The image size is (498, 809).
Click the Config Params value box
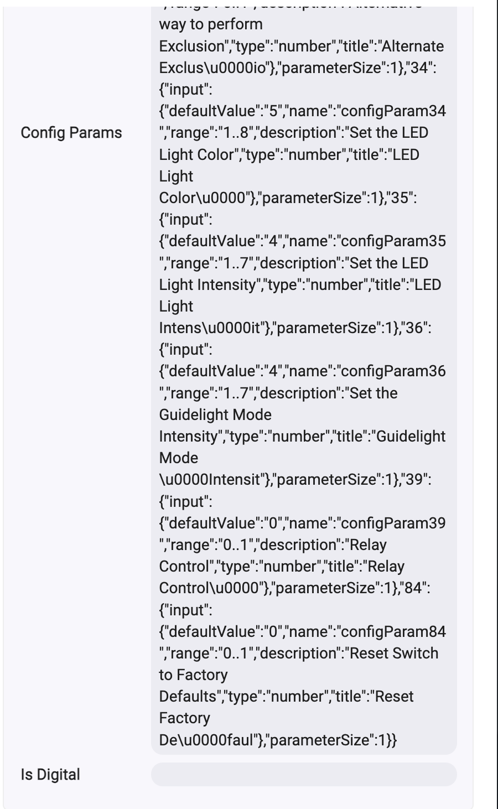click(x=304, y=381)
